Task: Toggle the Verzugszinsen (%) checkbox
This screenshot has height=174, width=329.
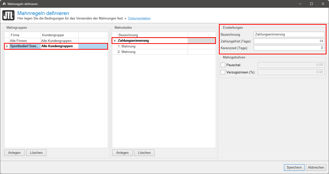Action: [223, 72]
